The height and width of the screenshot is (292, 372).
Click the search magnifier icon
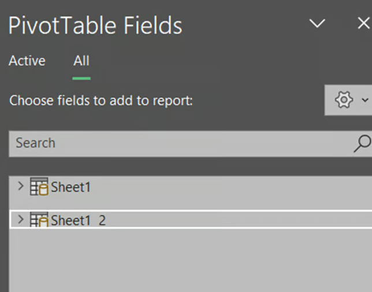click(362, 143)
